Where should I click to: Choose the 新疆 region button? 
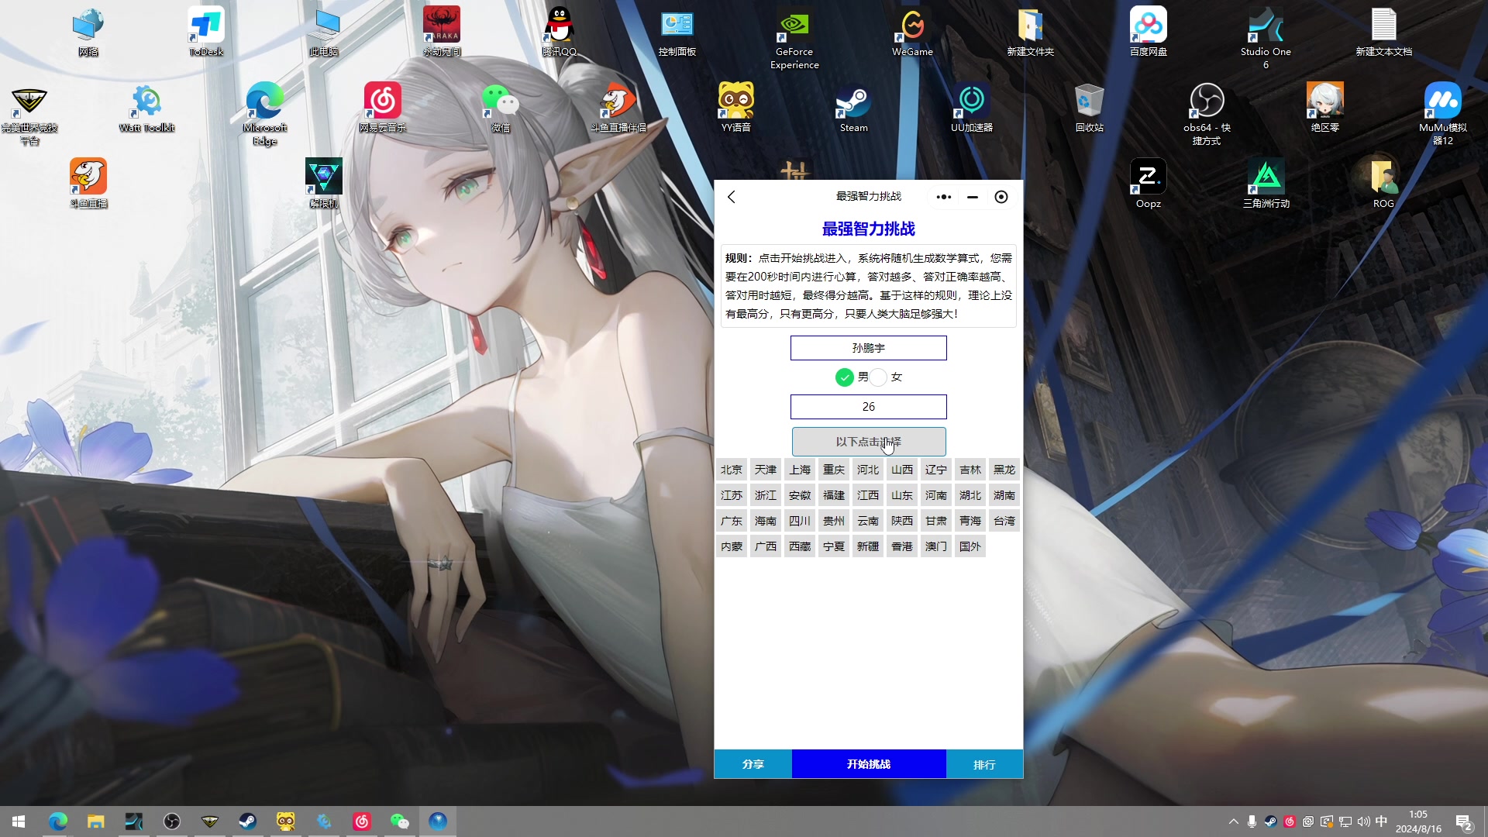click(x=868, y=546)
